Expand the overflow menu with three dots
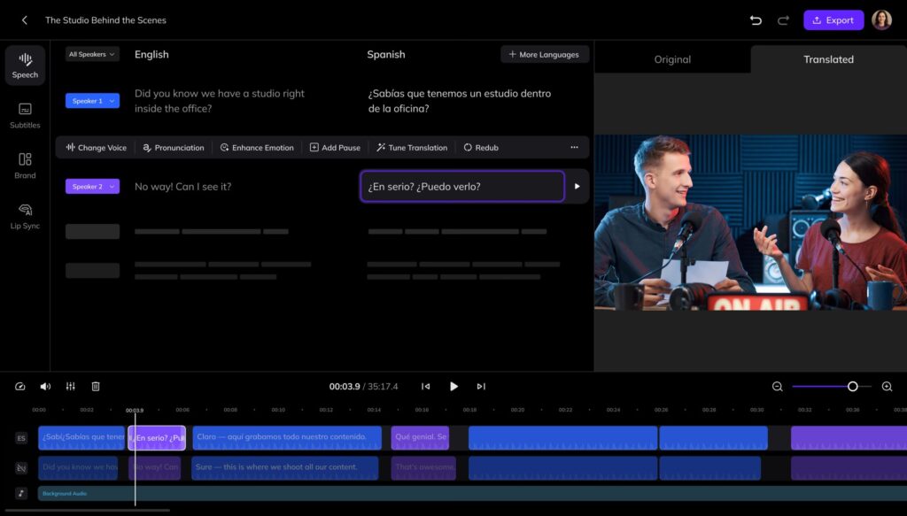Viewport: 907px width, 516px height. click(574, 147)
